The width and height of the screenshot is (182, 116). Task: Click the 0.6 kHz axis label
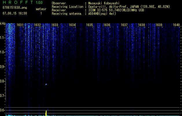tap(2, 110)
